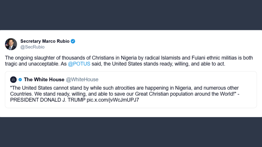This screenshot has width=262, height=147.
Task: Click the dark band below the tweet
Action: tap(131, 132)
